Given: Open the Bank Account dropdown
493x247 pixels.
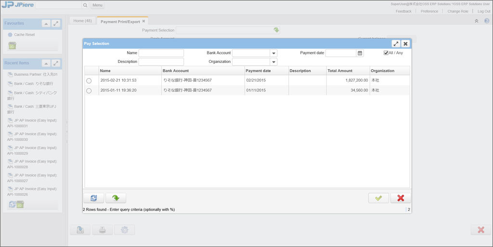Looking at the screenshot, I should [x=273, y=53].
